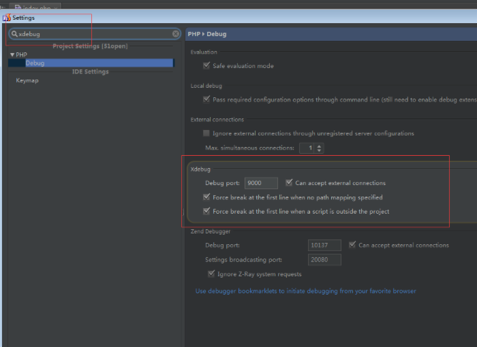Click the index.php file tab icon
The height and width of the screenshot is (347, 477).
[18, 7]
